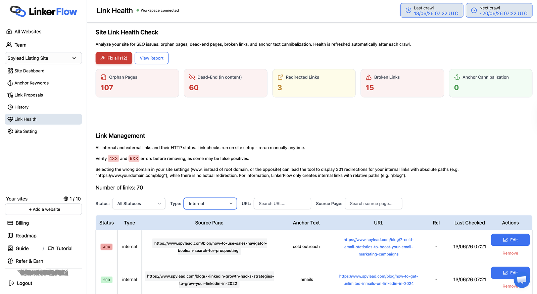
Task: Go to the Team page
Action: (20, 45)
